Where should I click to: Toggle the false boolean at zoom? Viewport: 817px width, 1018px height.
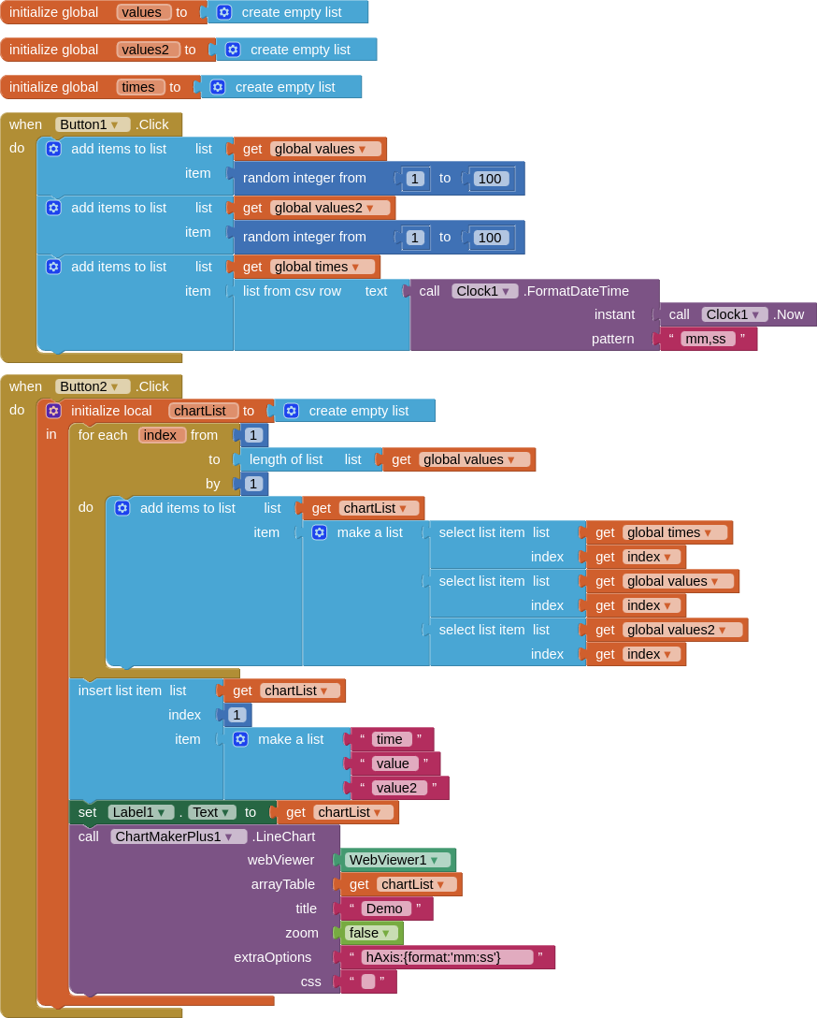(x=371, y=933)
